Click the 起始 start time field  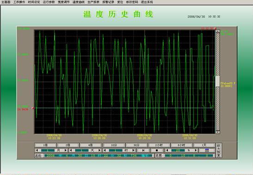pos(99,156)
